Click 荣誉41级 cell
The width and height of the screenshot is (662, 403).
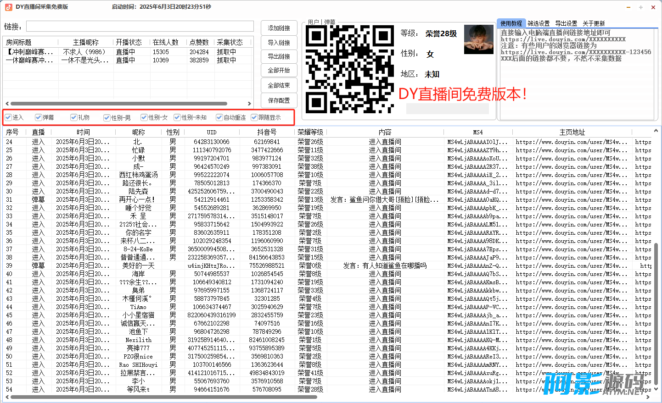click(310, 373)
